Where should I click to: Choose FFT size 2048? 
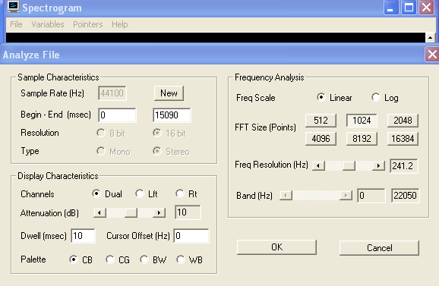[x=403, y=121]
